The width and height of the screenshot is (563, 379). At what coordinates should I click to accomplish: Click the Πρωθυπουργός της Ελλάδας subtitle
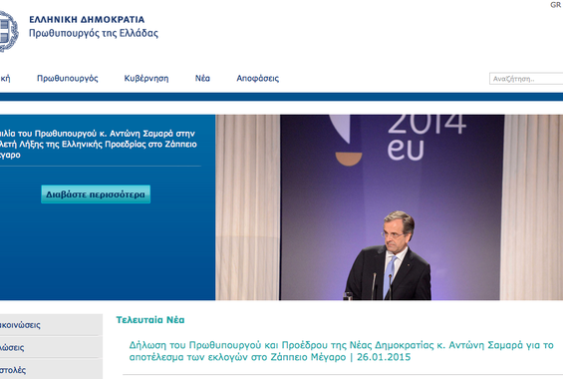point(94,33)
